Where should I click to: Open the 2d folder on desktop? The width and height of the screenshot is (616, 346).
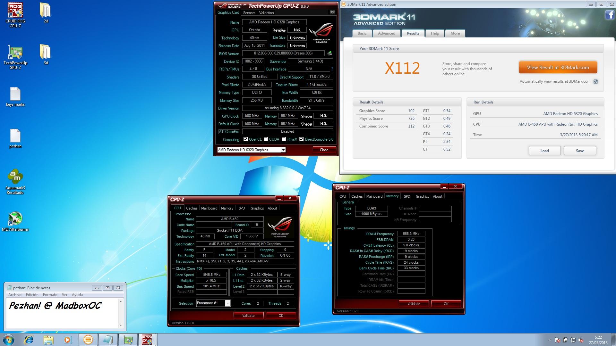46,13
